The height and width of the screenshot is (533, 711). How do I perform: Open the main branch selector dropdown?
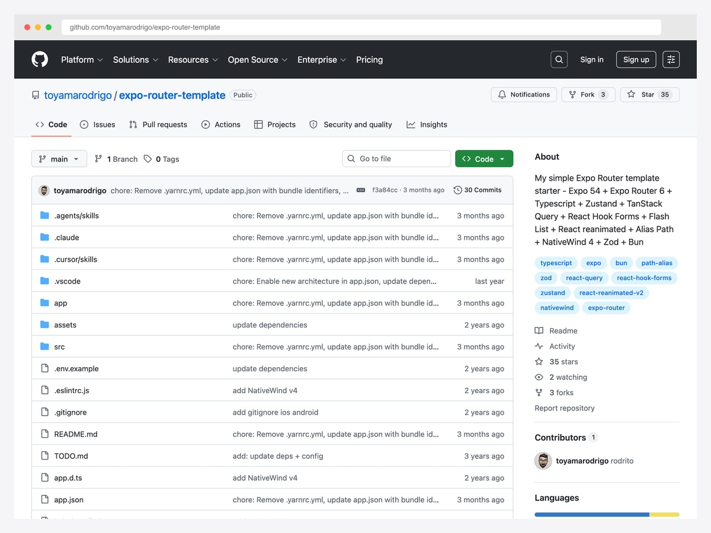[59, 159]
